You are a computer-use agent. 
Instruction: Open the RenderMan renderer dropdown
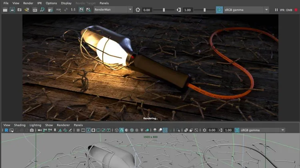click(113, 10)
